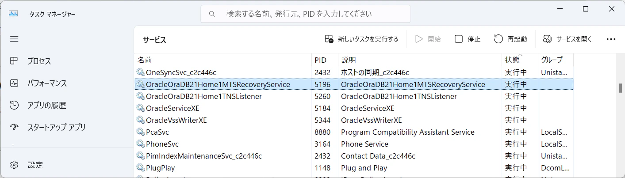Image resolution: width=625 pixels, height=178 pixels.
Task: Open the services console via サービスを開く
Action: (567, 39)
